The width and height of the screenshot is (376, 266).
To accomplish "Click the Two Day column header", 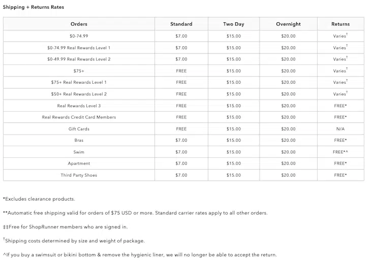I will pos(234,24).
